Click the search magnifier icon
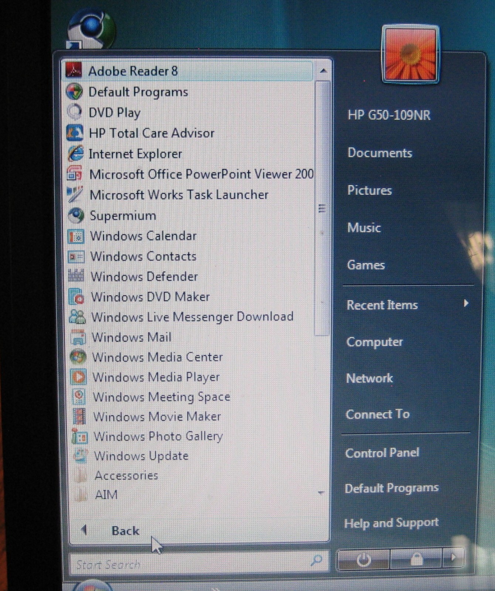The height and width of the screenshot is (591, 495). coord(316,560)
